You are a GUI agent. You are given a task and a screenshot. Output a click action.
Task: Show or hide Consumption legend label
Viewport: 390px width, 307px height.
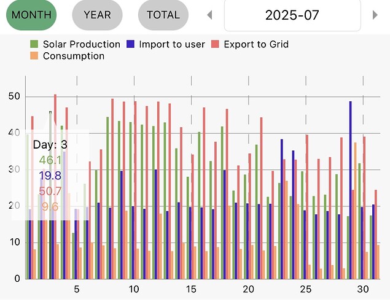tap(74, 56)
